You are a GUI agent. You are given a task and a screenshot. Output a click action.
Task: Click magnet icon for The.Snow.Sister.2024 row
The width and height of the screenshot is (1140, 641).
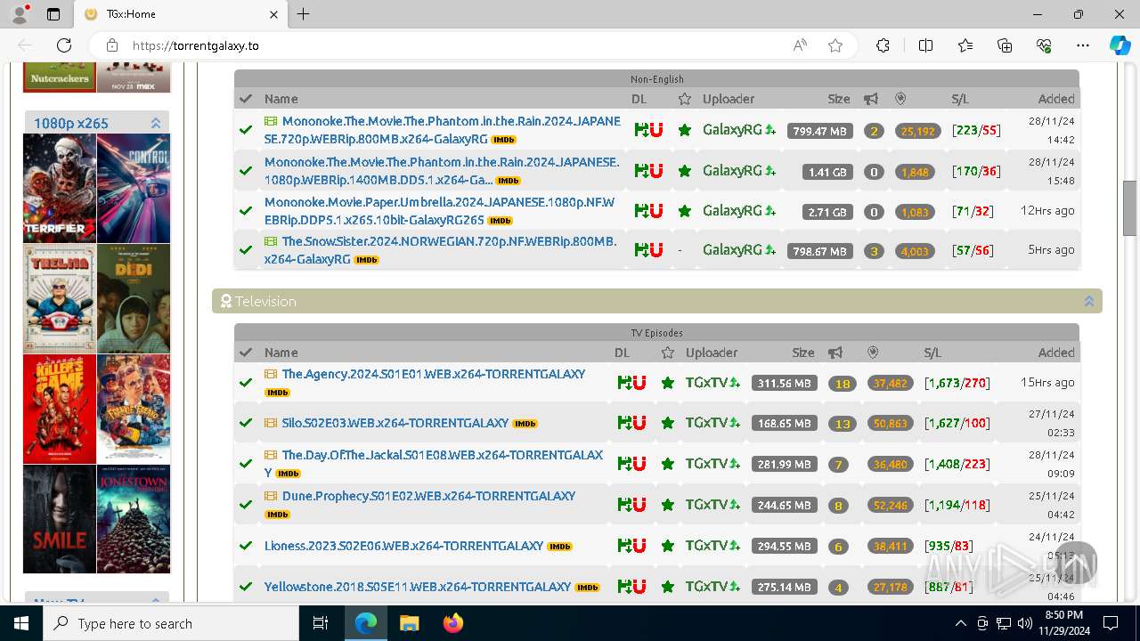655,250
